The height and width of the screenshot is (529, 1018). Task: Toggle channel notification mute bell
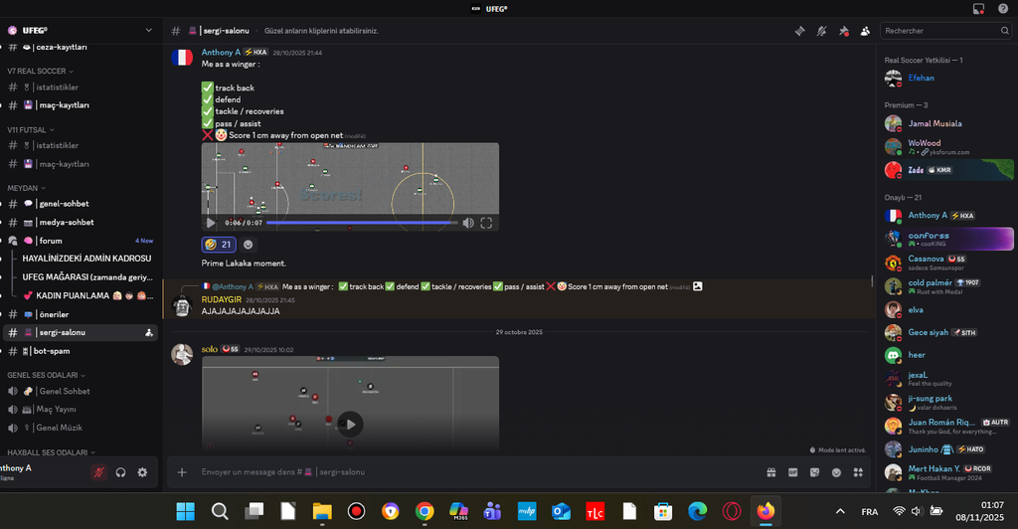(x=821, y=31)
